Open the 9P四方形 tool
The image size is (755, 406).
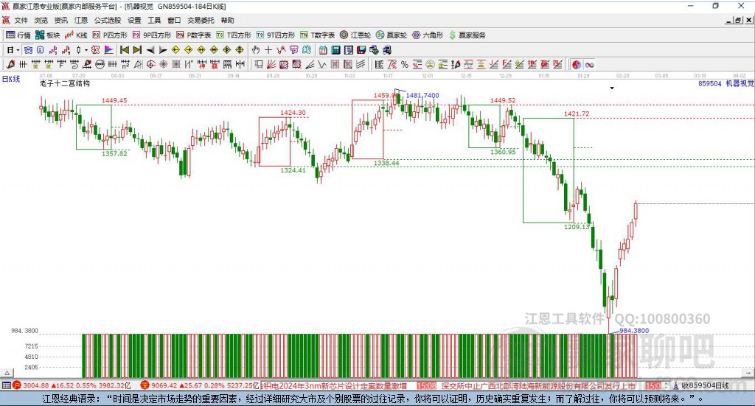click(x=152, y=35)
